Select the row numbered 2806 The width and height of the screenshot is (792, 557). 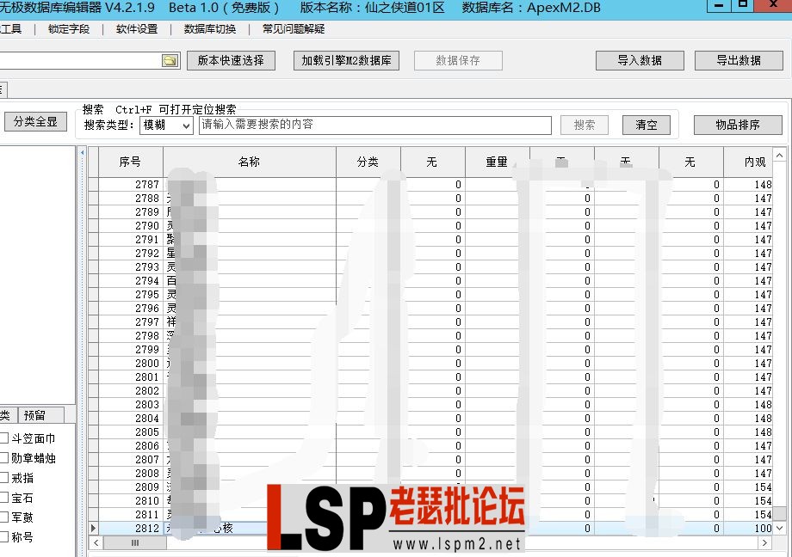430,445
